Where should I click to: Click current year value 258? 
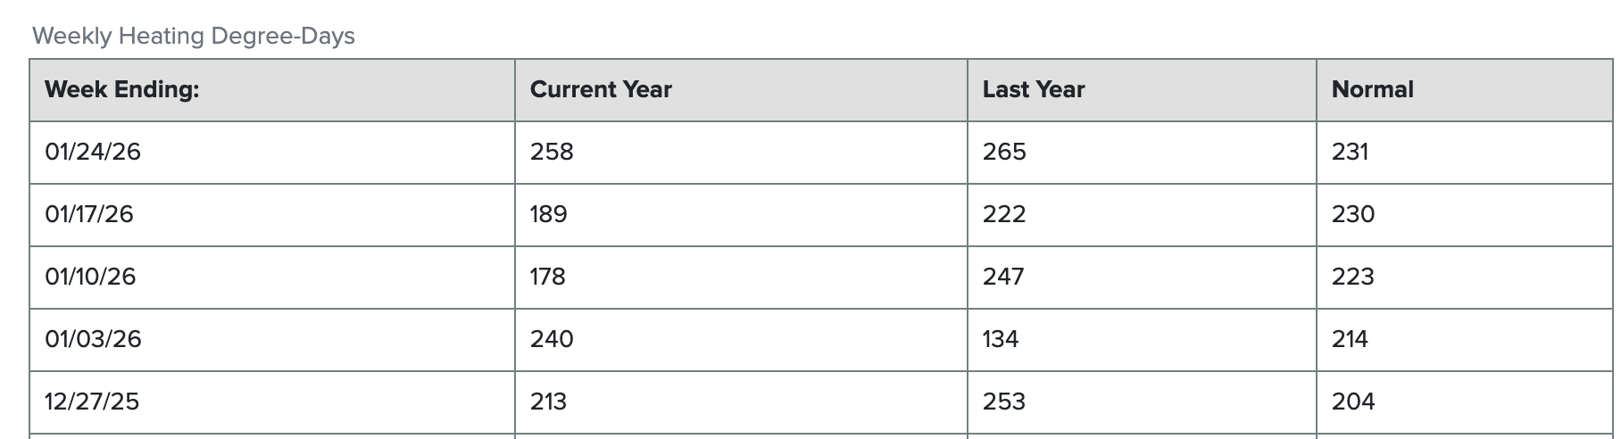552,153
